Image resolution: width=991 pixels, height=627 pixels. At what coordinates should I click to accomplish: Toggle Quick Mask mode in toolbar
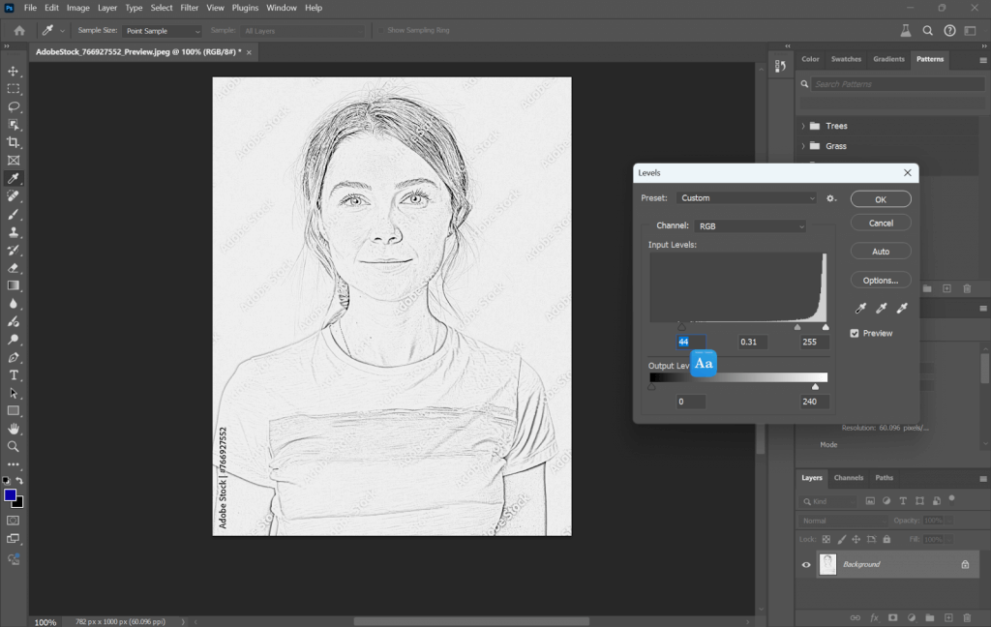point(14,521)
